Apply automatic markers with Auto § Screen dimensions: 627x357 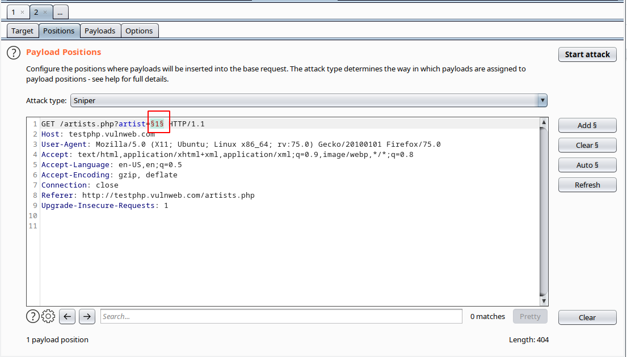point(587,165)
